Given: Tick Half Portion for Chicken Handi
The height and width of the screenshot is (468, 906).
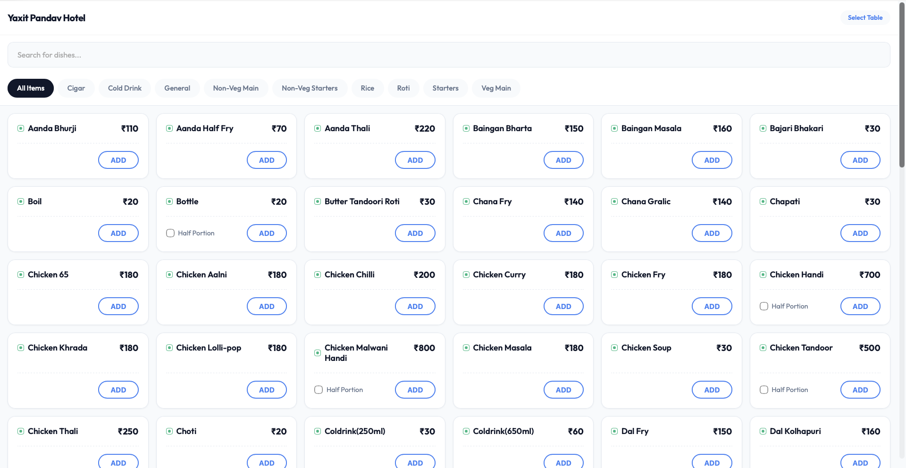Looking at the screenshot, I should click(764, 306).
